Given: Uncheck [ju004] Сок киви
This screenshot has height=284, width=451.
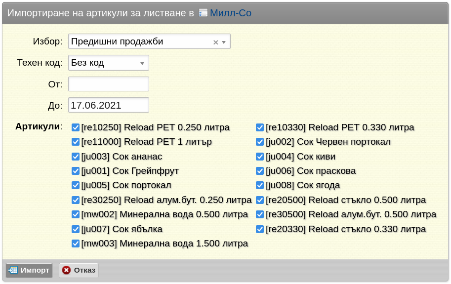Looking at the screenshot, I should pyautogui.click(x=260, y=157).
